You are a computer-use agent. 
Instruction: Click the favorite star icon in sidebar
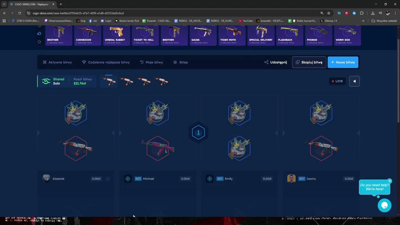point(39,42)
